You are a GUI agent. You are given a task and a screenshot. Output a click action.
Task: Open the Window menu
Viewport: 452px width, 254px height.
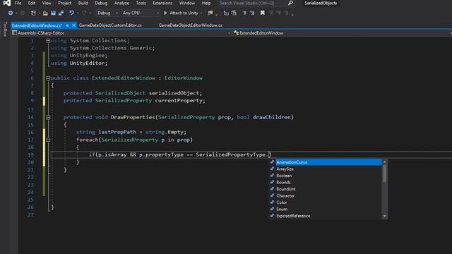[186, 3]
